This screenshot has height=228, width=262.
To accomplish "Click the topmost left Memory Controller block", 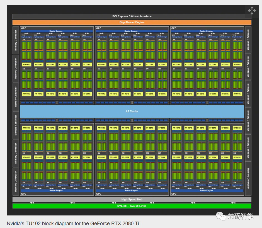I will pyautogui.click(x=16, y=40).
